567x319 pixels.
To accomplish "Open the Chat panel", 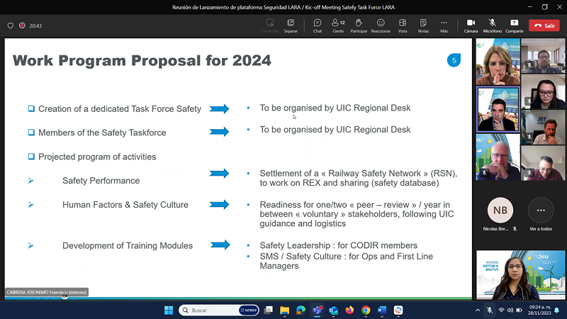I will pos(317,26).
